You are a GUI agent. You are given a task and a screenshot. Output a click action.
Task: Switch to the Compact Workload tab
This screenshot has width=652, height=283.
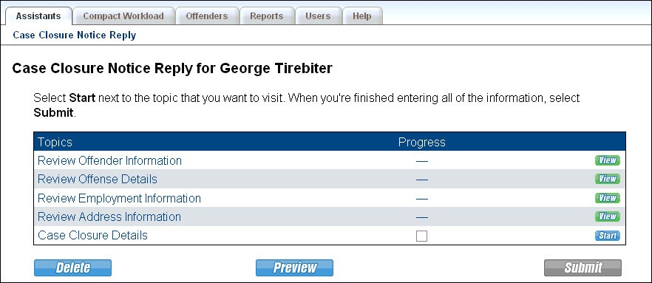(x=123, y=16)
